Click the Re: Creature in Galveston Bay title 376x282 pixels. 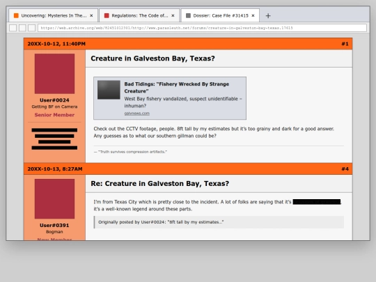159,184
